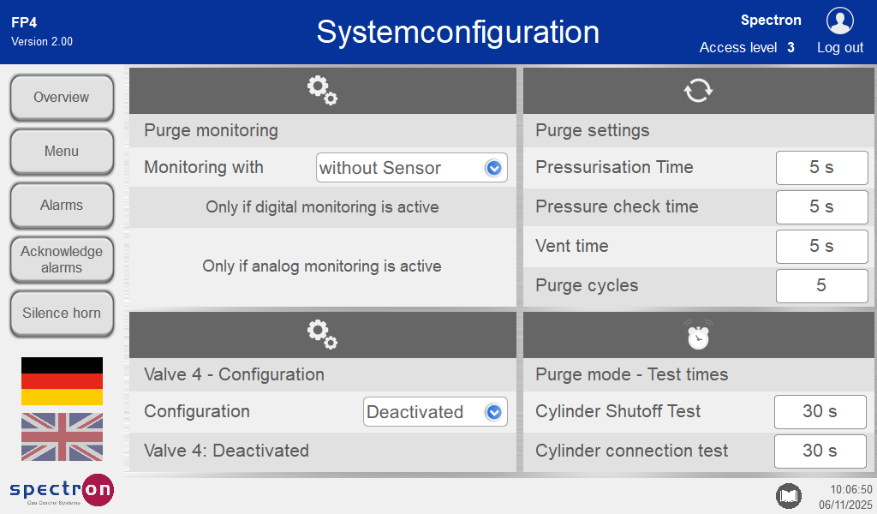Set the Cylinder Shutoff Test time
877x514 pixels.
(x=820, y=412)
